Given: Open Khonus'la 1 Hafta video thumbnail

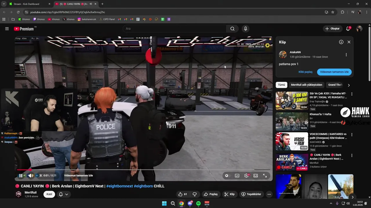Looking at the screenshot, I should coord(292,122).
